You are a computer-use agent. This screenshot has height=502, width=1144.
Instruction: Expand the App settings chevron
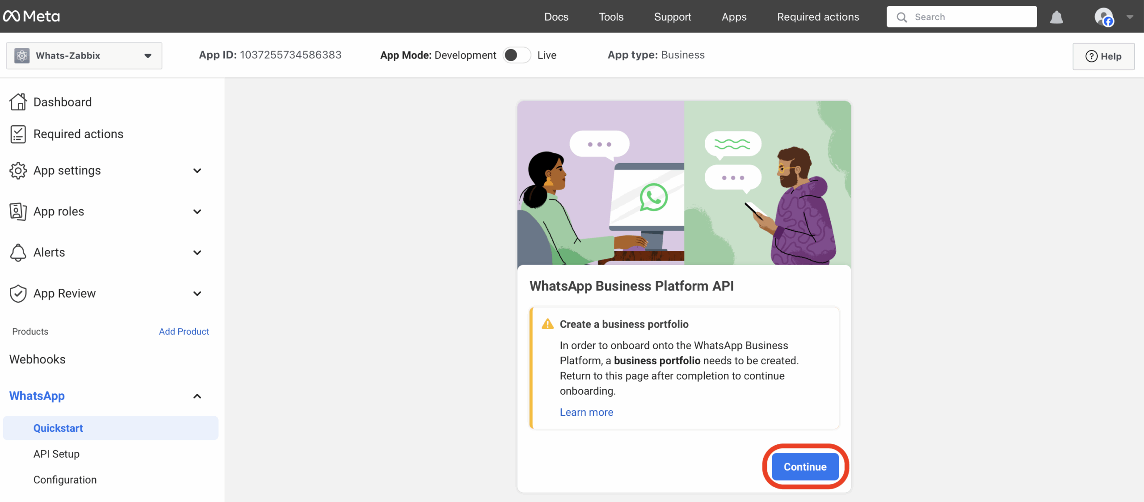(x=197, y=171)
